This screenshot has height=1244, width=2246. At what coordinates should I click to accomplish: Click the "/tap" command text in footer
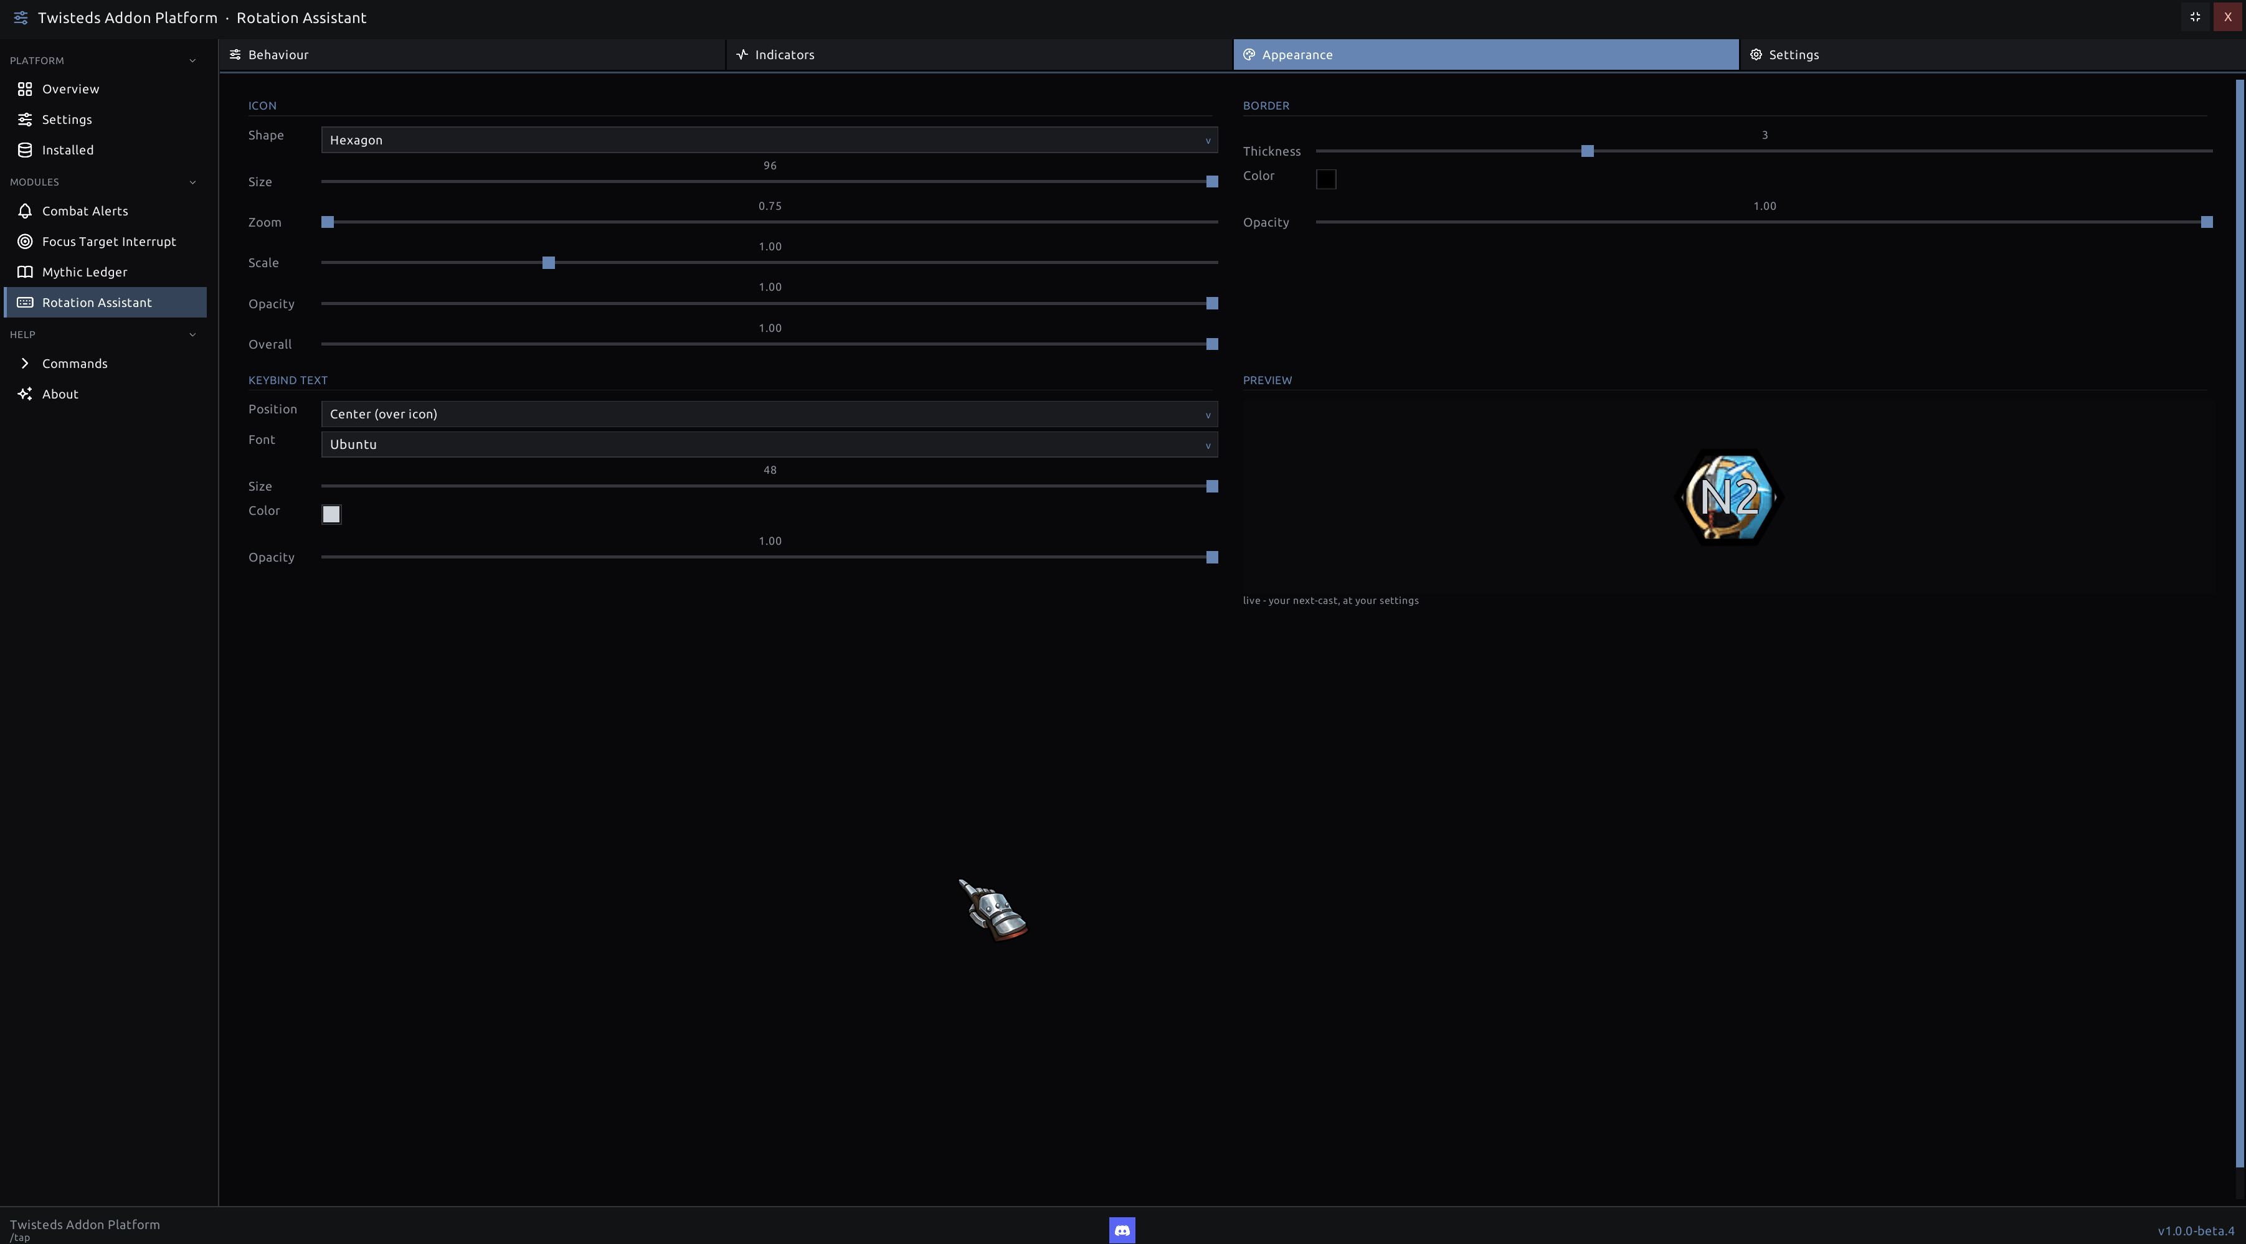[x=20, y=1238]
